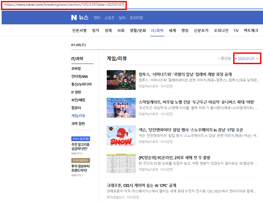Viewport: 263px width, 203px height.
Task: Click the Naver N logo icon
Action: 74,17
